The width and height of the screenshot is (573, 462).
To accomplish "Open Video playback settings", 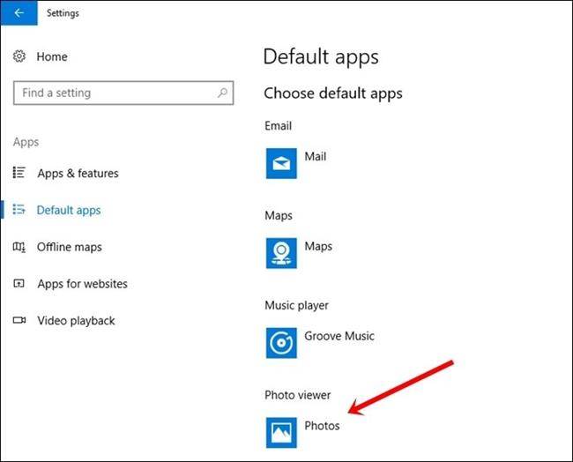I will [76, 321].
